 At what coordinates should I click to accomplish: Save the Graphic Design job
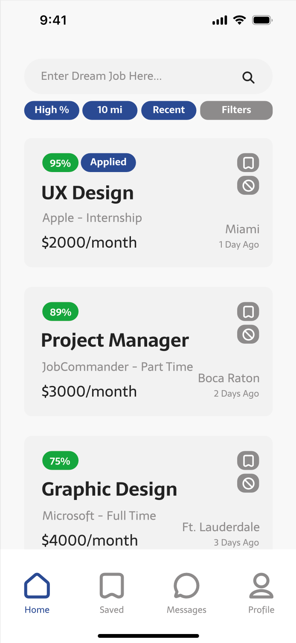click(x=248, y=461)
